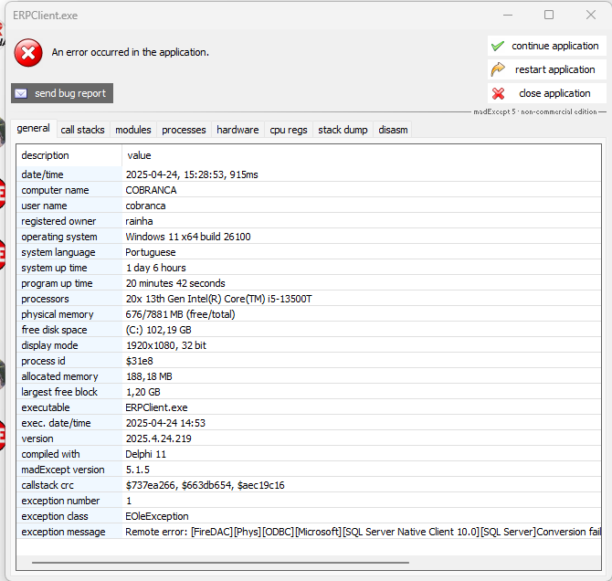Click the green checkmark continue icon
Image resolution: width=612 pixels, height=581 pixels.
[x=498, y=46]
